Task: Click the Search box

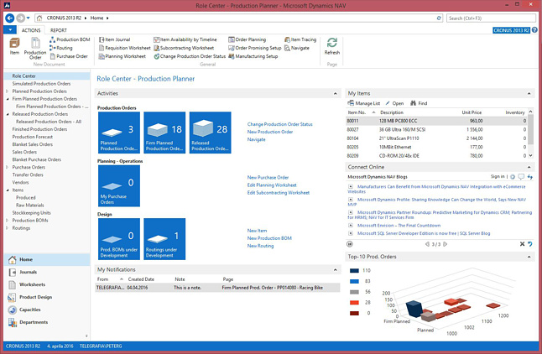Action: click(x=491, y=18)
